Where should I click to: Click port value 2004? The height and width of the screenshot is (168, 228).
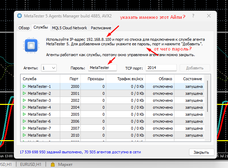coord(75,107)
